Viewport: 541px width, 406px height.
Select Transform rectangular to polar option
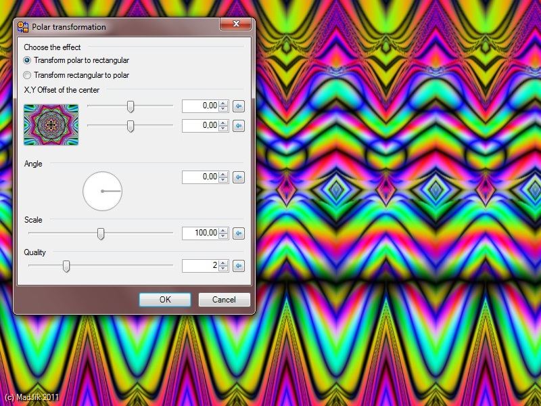(x=76, y=75)
